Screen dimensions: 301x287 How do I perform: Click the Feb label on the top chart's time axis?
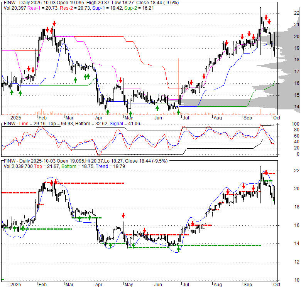42,117
